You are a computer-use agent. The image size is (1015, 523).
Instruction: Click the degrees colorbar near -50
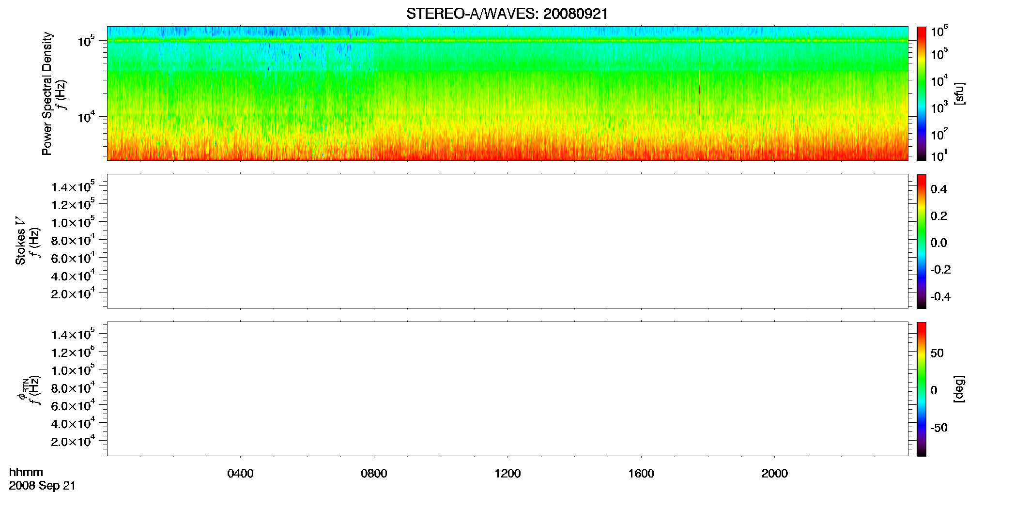pos(921,427)
